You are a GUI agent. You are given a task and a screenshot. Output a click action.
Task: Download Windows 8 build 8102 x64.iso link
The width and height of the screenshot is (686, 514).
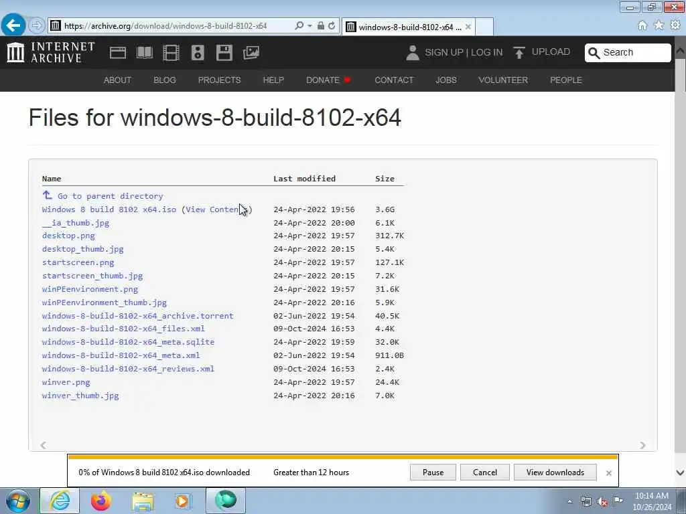click(109, 209)
